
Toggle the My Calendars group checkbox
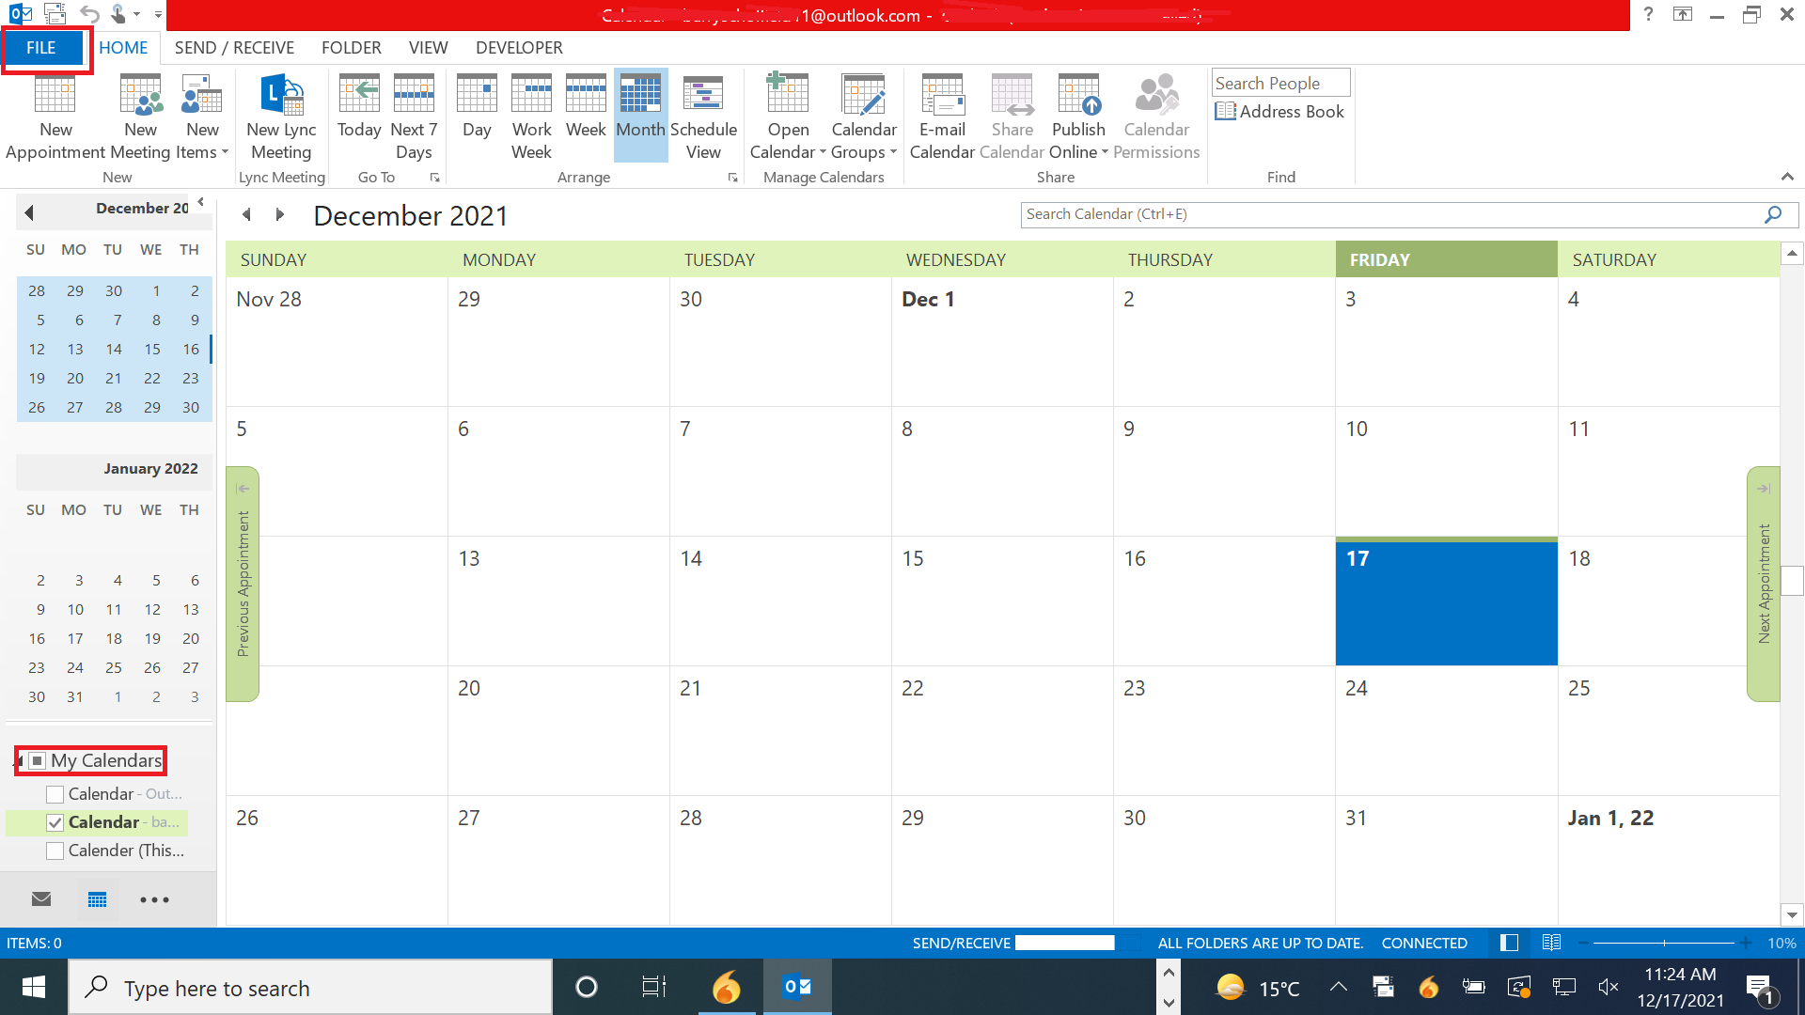tap(37, 760)
